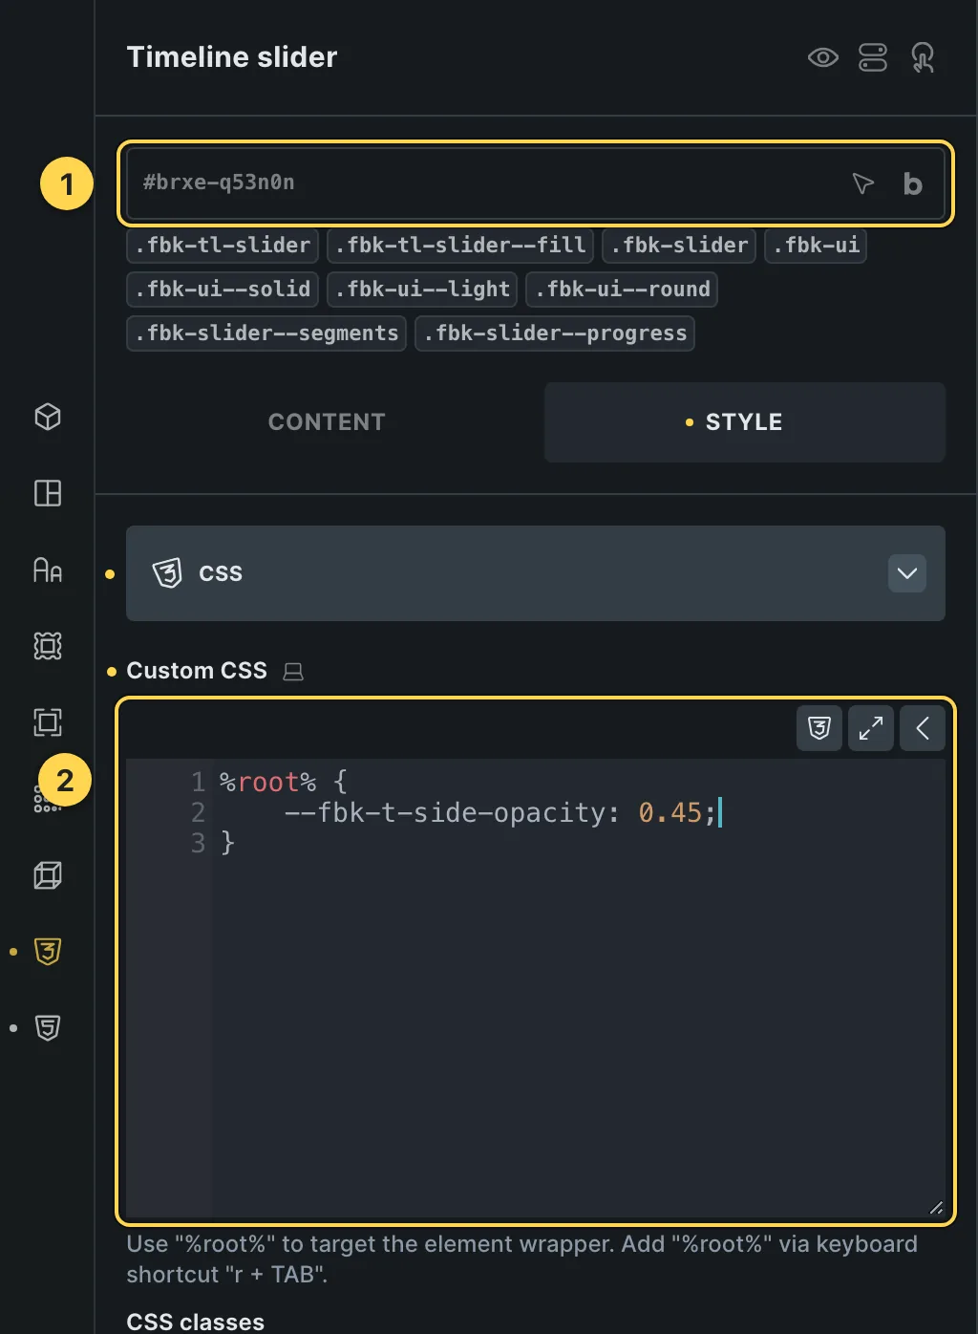Select the .fbk-ui--light class chip

click(422, 290)
